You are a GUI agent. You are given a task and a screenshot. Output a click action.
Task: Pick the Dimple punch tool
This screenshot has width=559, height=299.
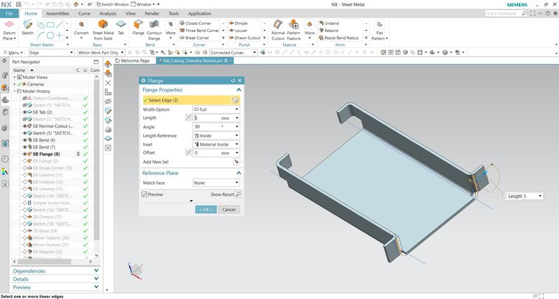pos(238,23)
